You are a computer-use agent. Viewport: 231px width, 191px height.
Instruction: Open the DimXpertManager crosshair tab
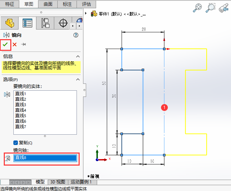(63, 23)
